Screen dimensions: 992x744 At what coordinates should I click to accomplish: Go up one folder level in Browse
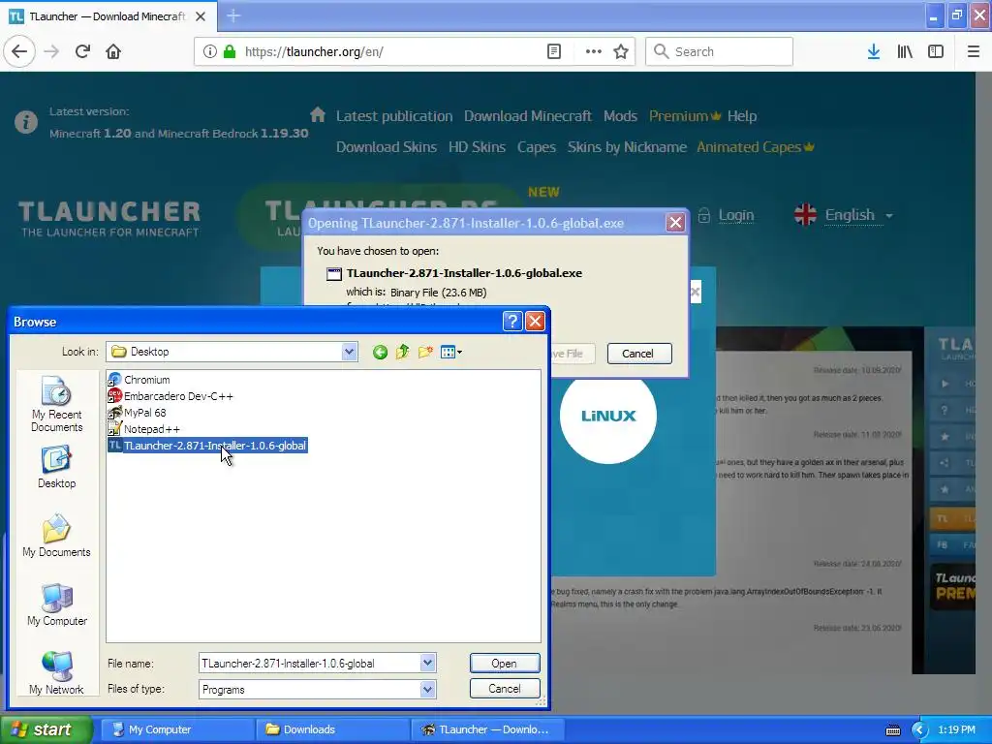[402, 352]
